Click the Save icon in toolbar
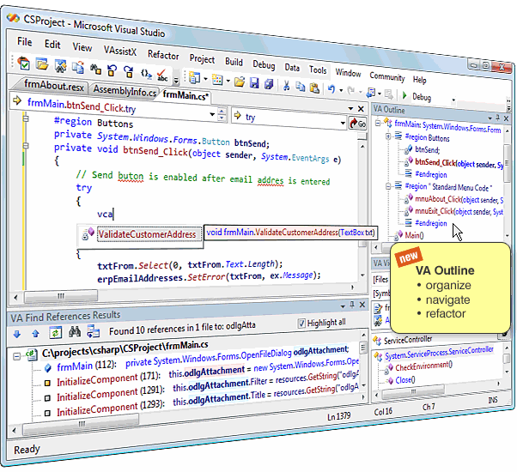The width and height of the screenshot is (517, 472). pyautogui.click(x=254, y=82)
